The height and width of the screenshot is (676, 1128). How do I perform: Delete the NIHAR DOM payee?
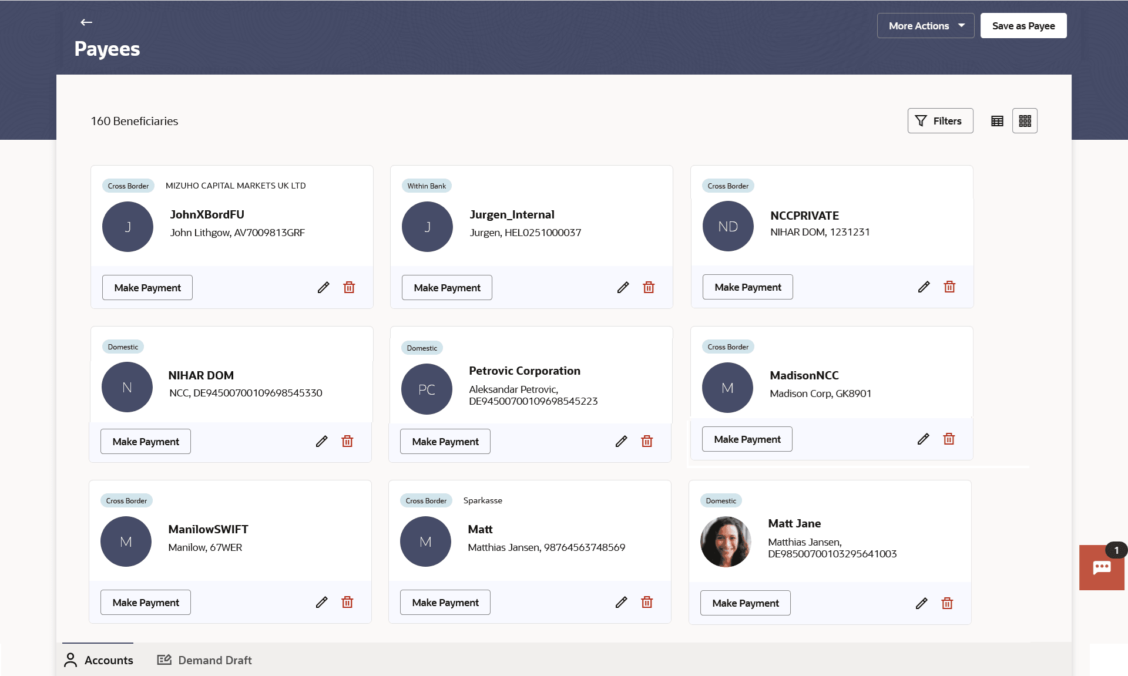(347, 442)
